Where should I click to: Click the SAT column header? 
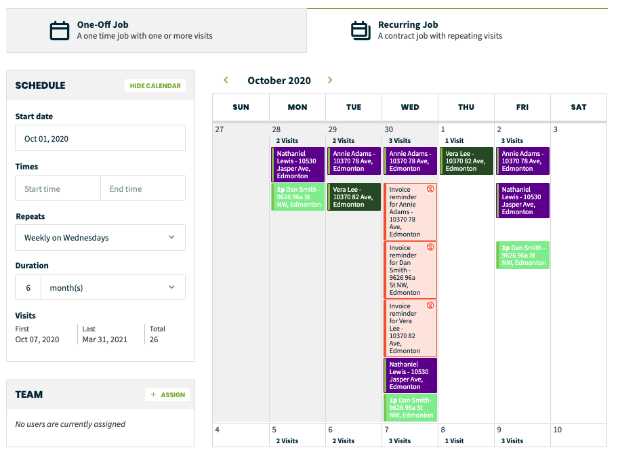(579, 107)
